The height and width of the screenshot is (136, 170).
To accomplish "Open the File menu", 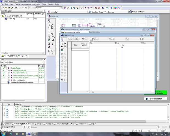I will coord(2,4).
